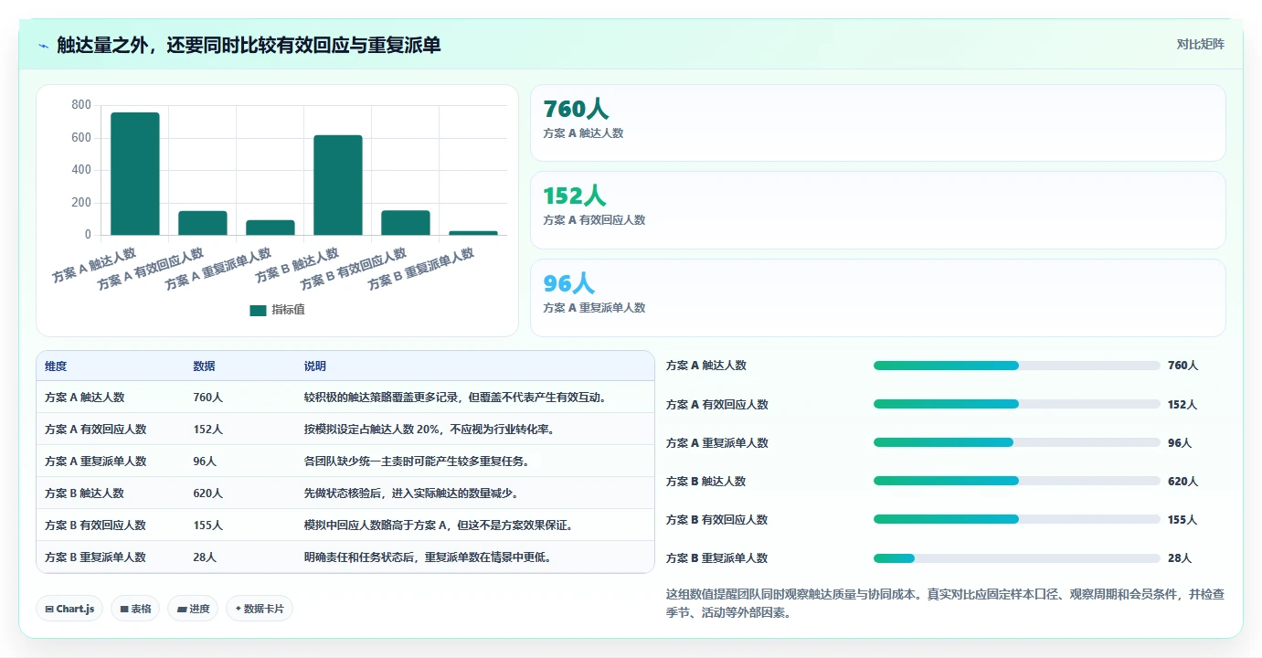The height and width of the screenshot is (658, 1262).
Task: Click the 方案 A 触达人数 progress bar
Action: (x=1017, y=366)
